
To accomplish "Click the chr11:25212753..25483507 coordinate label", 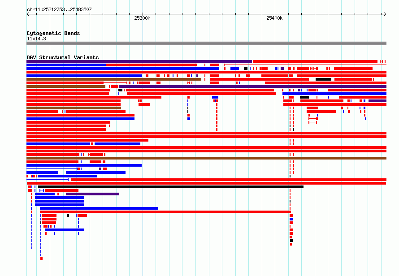I will (x=59, y=9).
